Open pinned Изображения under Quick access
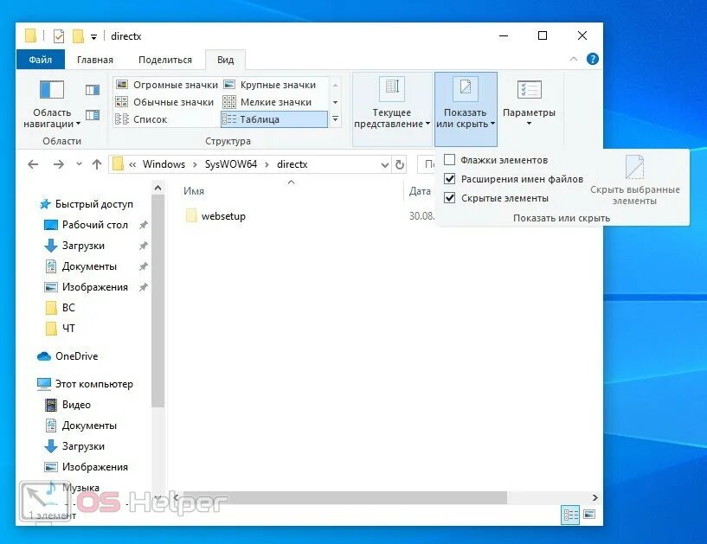707x544 pixels. [95, 287]
